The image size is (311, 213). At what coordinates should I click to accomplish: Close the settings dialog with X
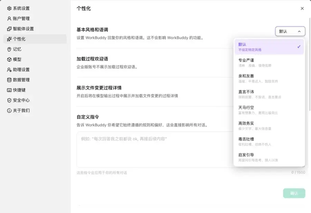(302, 8)
